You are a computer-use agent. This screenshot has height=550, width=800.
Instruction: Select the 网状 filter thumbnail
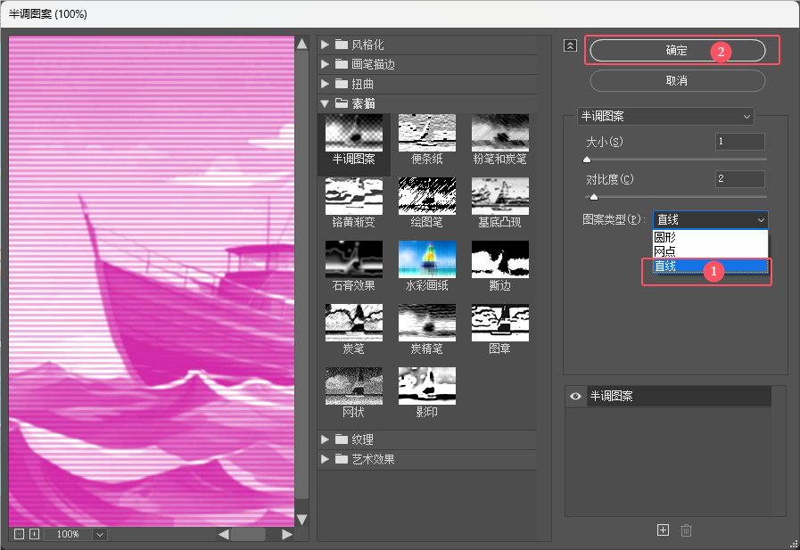coord(353,386)
